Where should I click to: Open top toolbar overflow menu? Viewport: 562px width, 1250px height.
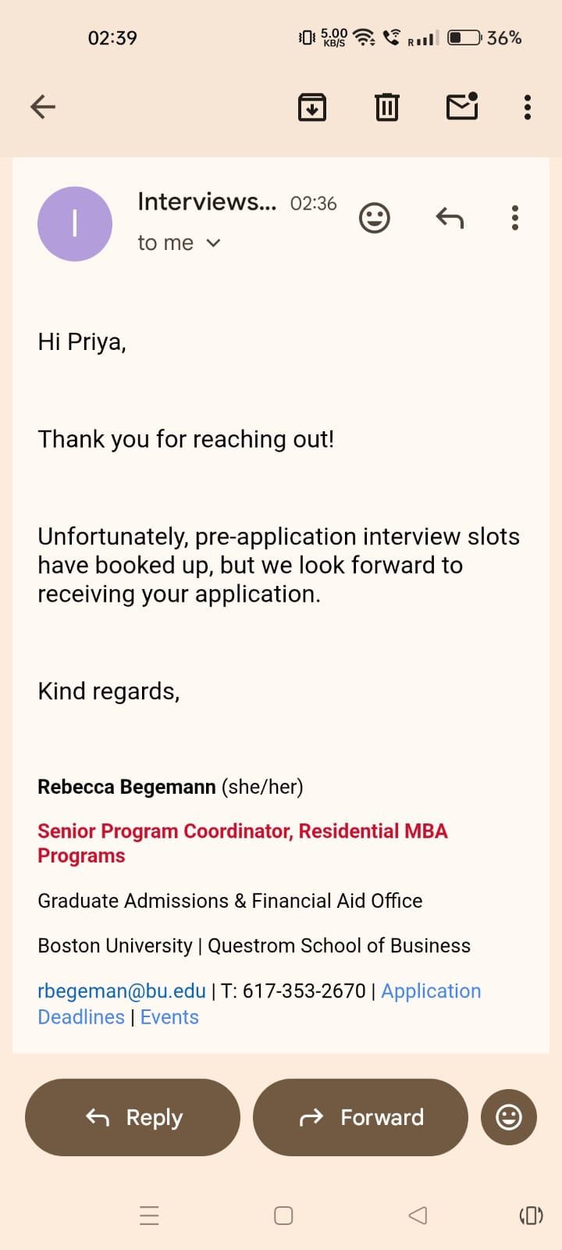(x=528, y=107)
